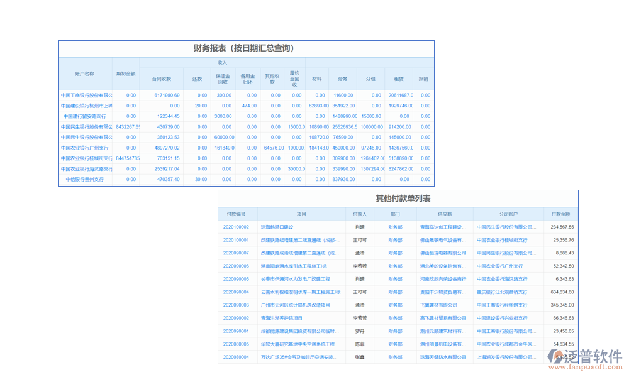The image size is (629, 377).
Task: Open the 珠海鹤港口建设 project link
Action: coord(277,227)
